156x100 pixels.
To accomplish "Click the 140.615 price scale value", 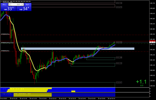I will pyautogui.click(x=152, y=13).
